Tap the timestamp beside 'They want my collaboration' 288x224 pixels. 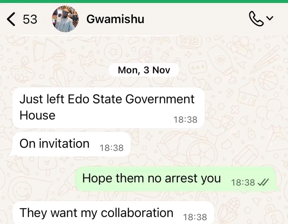[x=195, y=217]
